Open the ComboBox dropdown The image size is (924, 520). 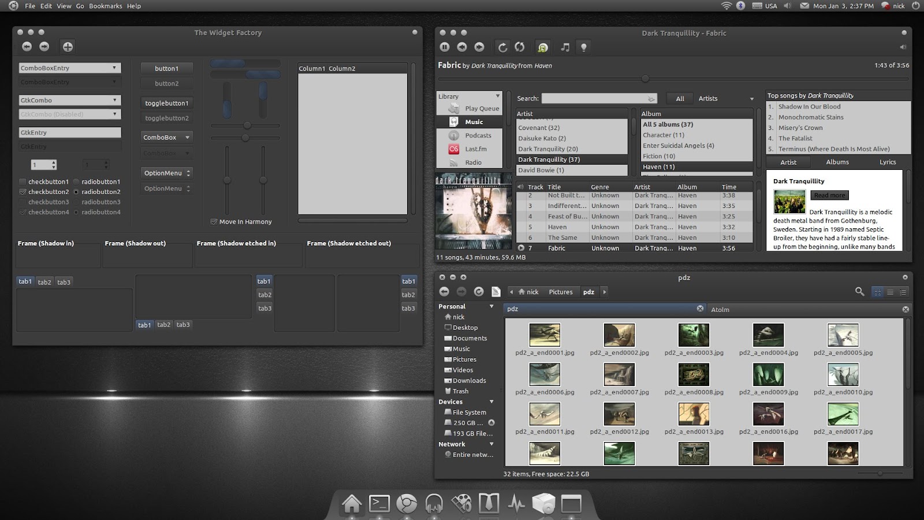167,138
